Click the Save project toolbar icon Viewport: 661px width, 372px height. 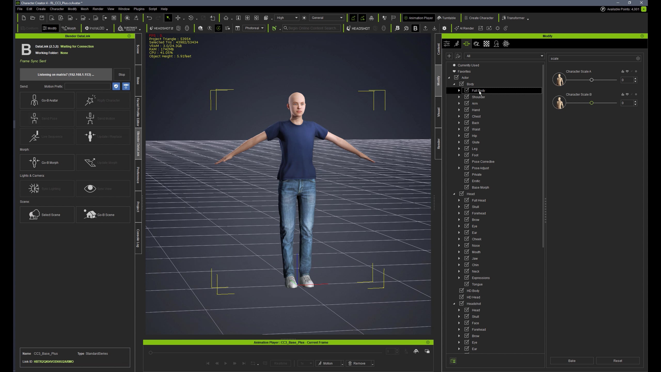click(42, 18)
